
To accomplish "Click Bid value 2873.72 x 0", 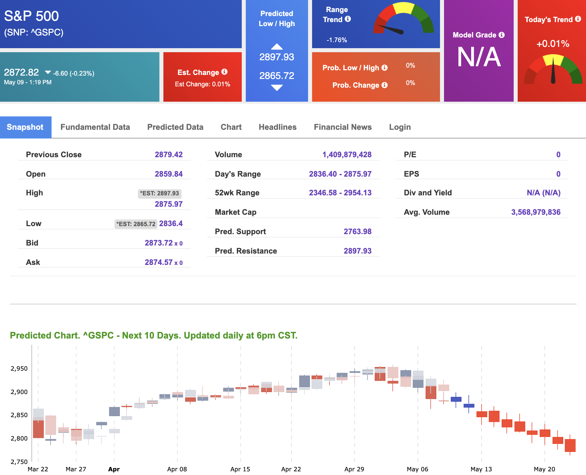I will pos(164,243).
